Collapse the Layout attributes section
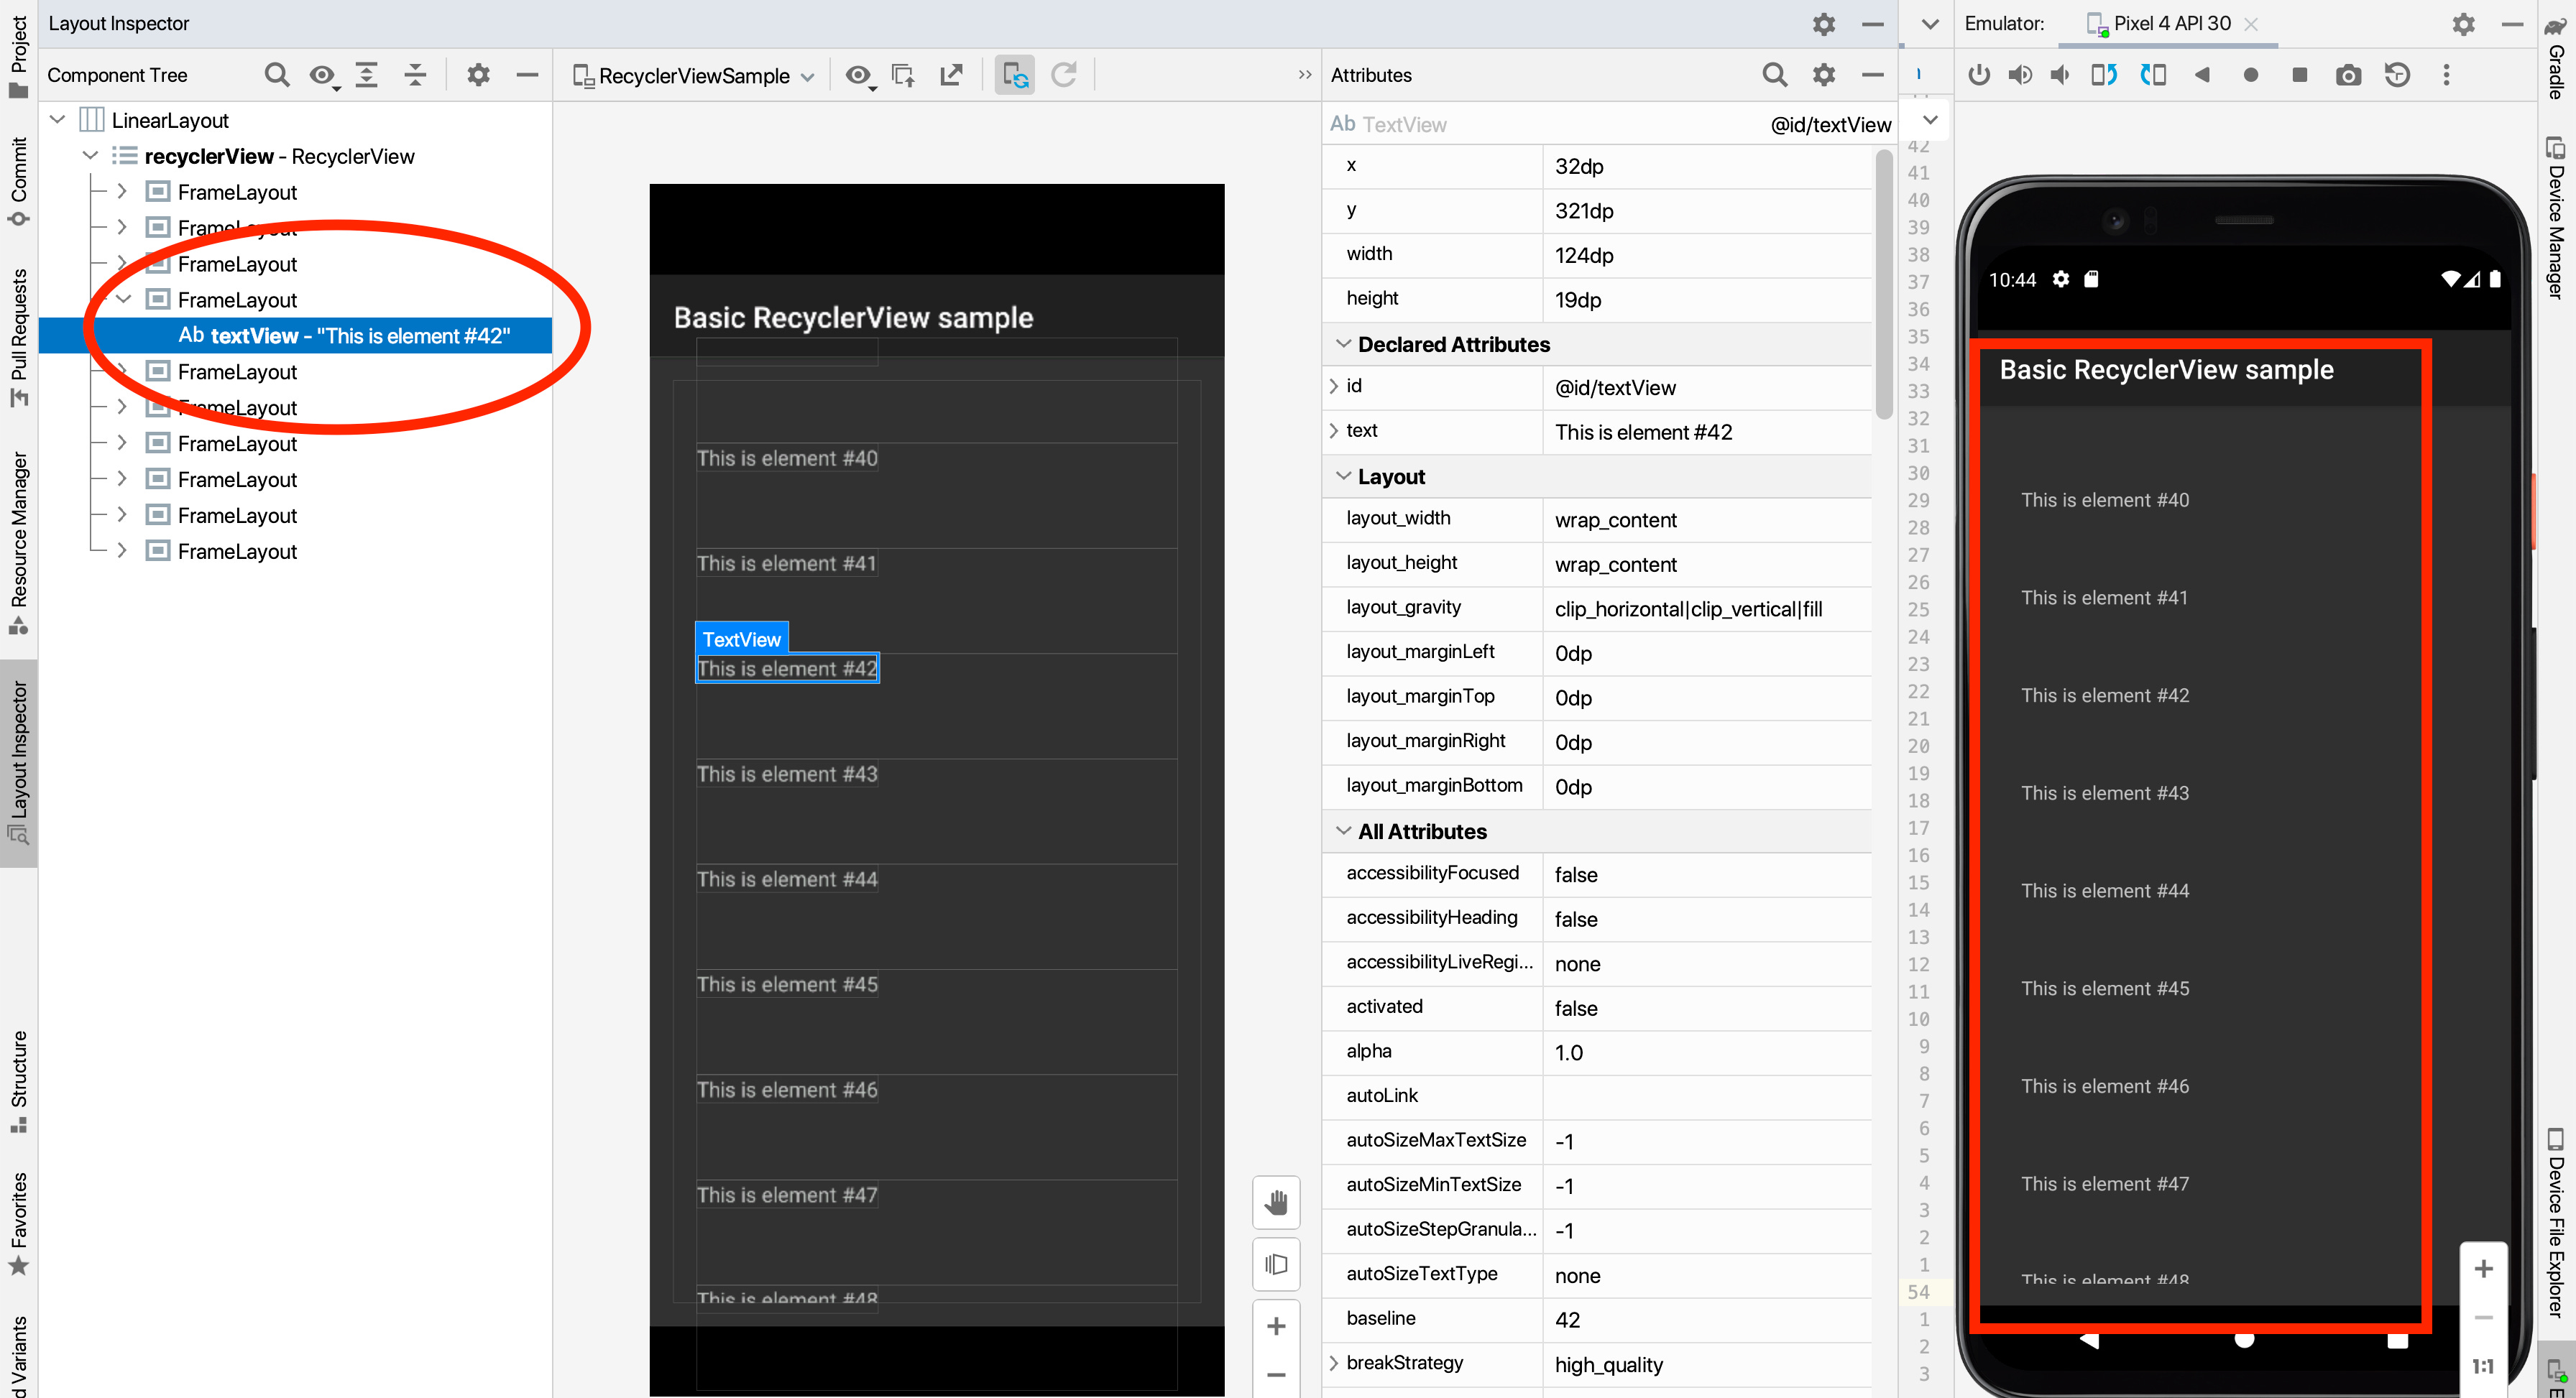Viewport: 2576px width, 1398px height. click(x=1344, y=477)
